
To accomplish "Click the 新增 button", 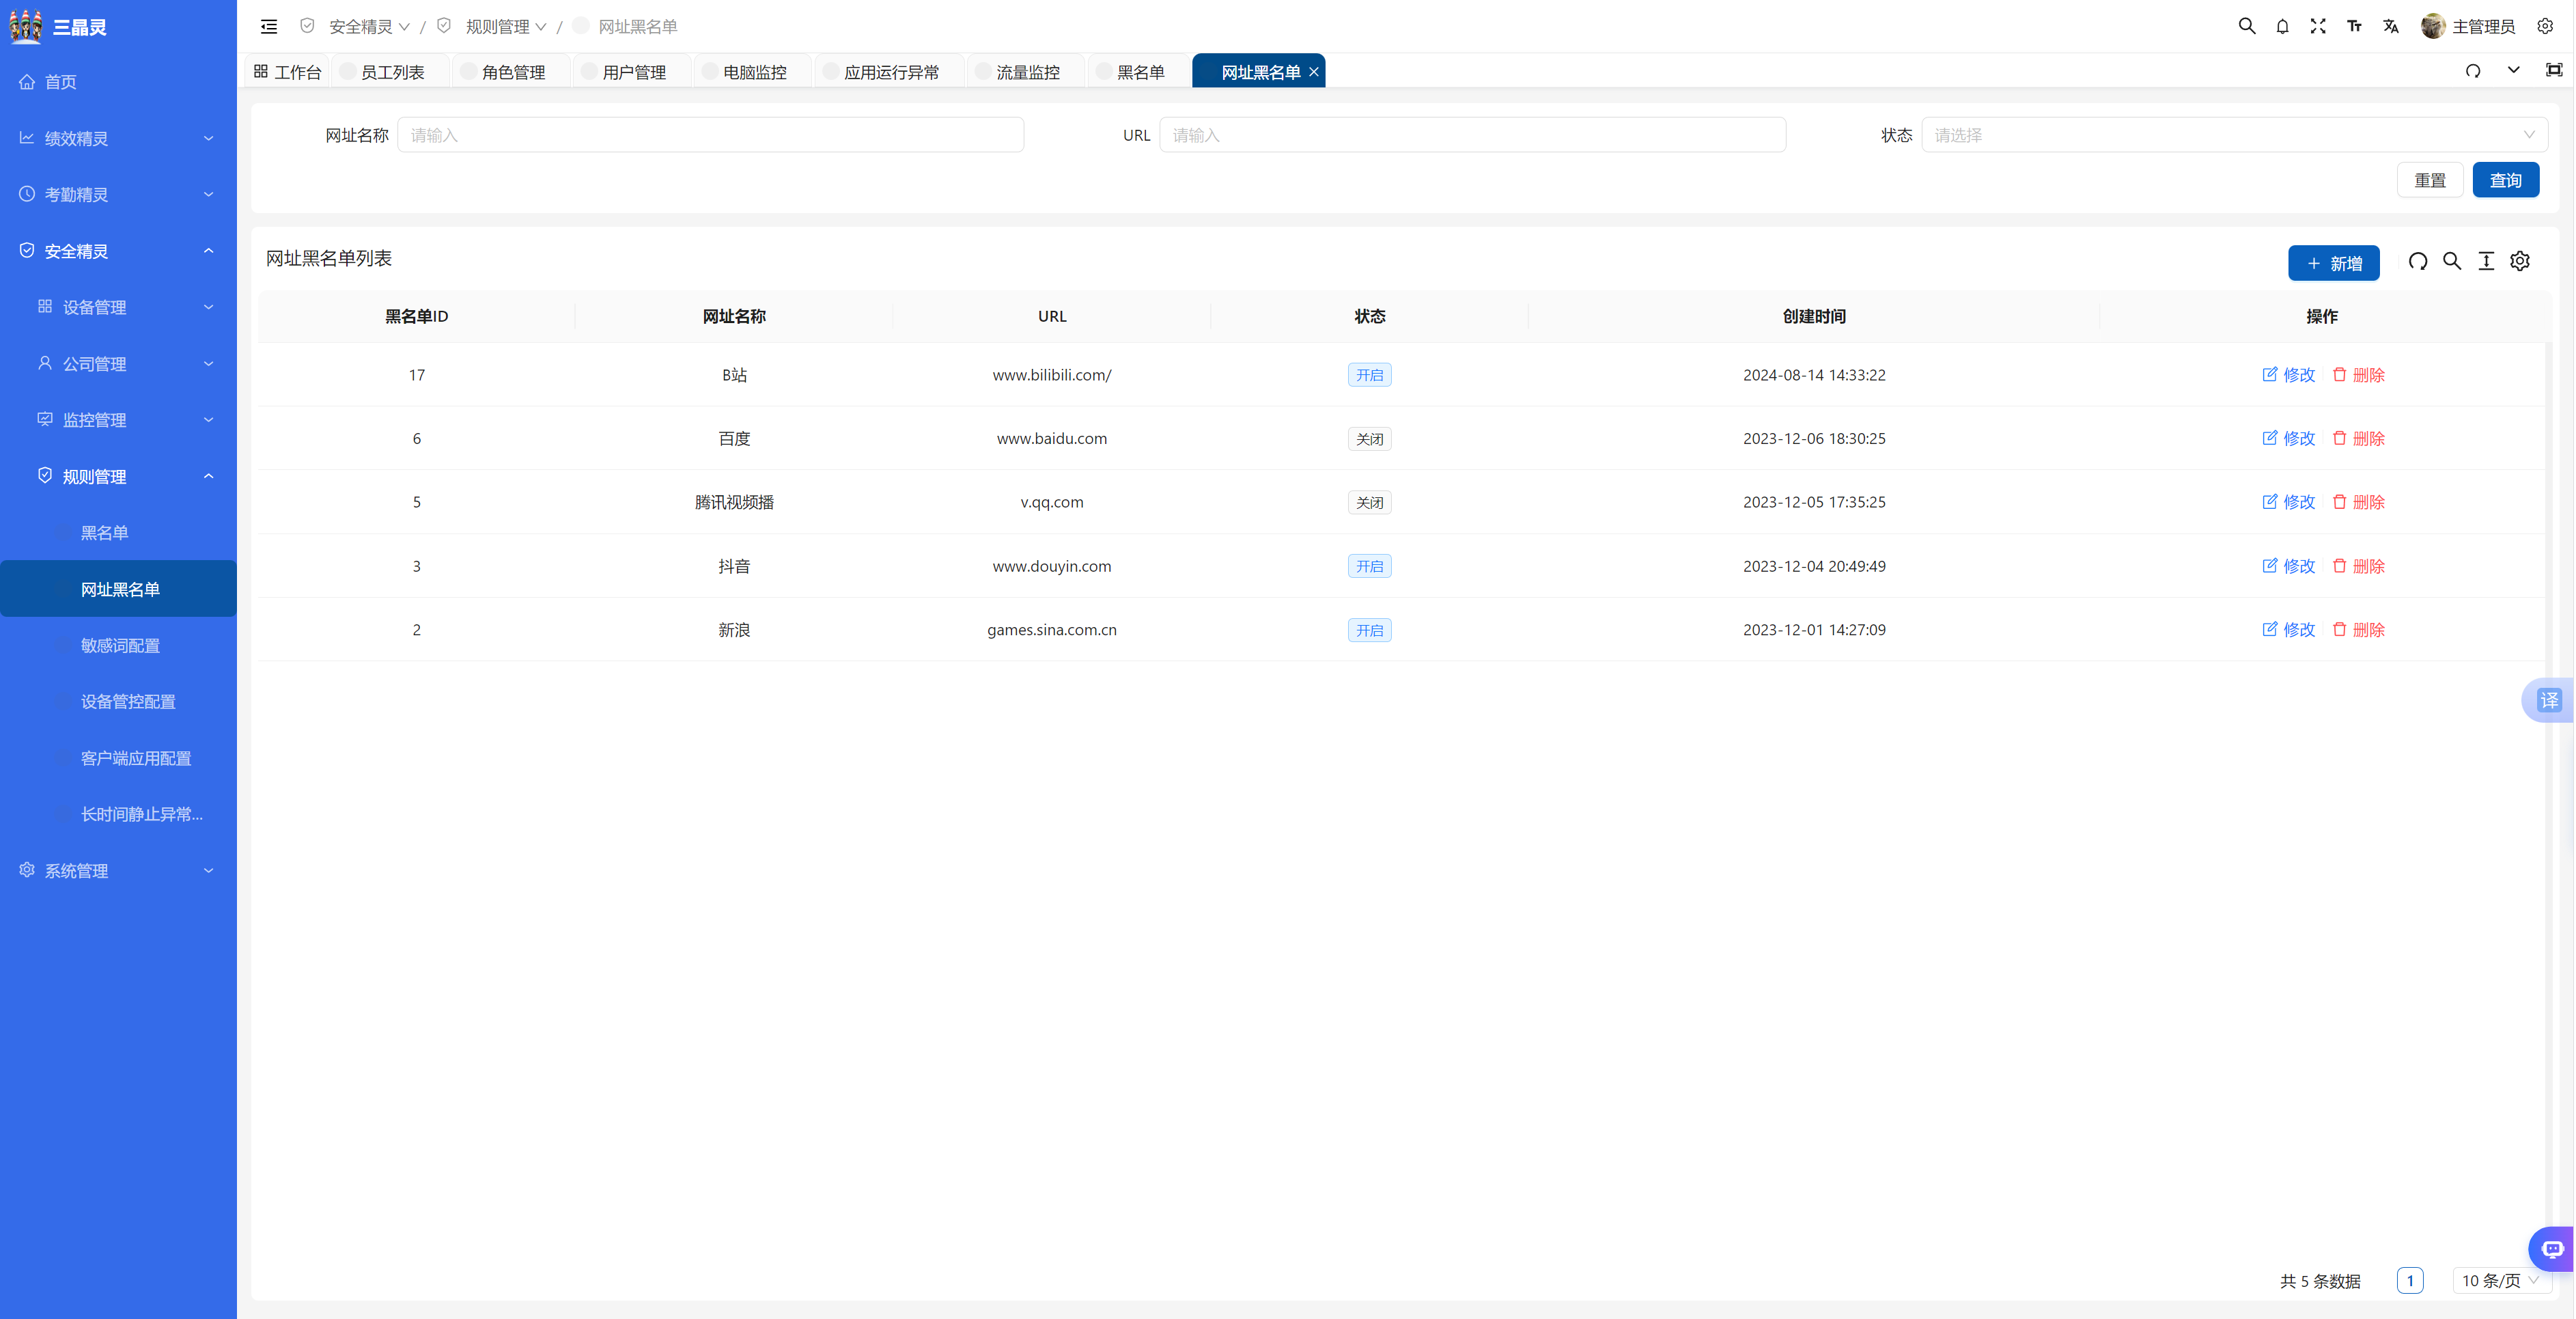I will [2333, 263].
